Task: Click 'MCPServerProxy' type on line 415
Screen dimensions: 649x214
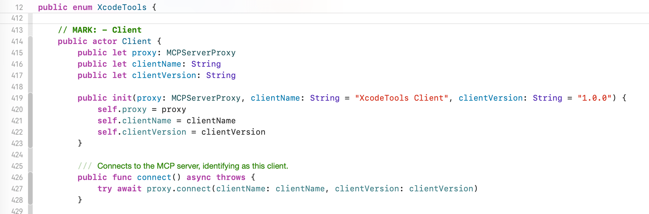Action: point(201,52)
